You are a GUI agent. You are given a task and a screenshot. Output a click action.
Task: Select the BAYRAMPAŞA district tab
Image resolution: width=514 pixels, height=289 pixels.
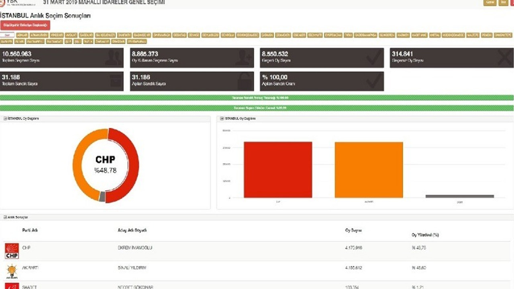(x=162, y=35)
